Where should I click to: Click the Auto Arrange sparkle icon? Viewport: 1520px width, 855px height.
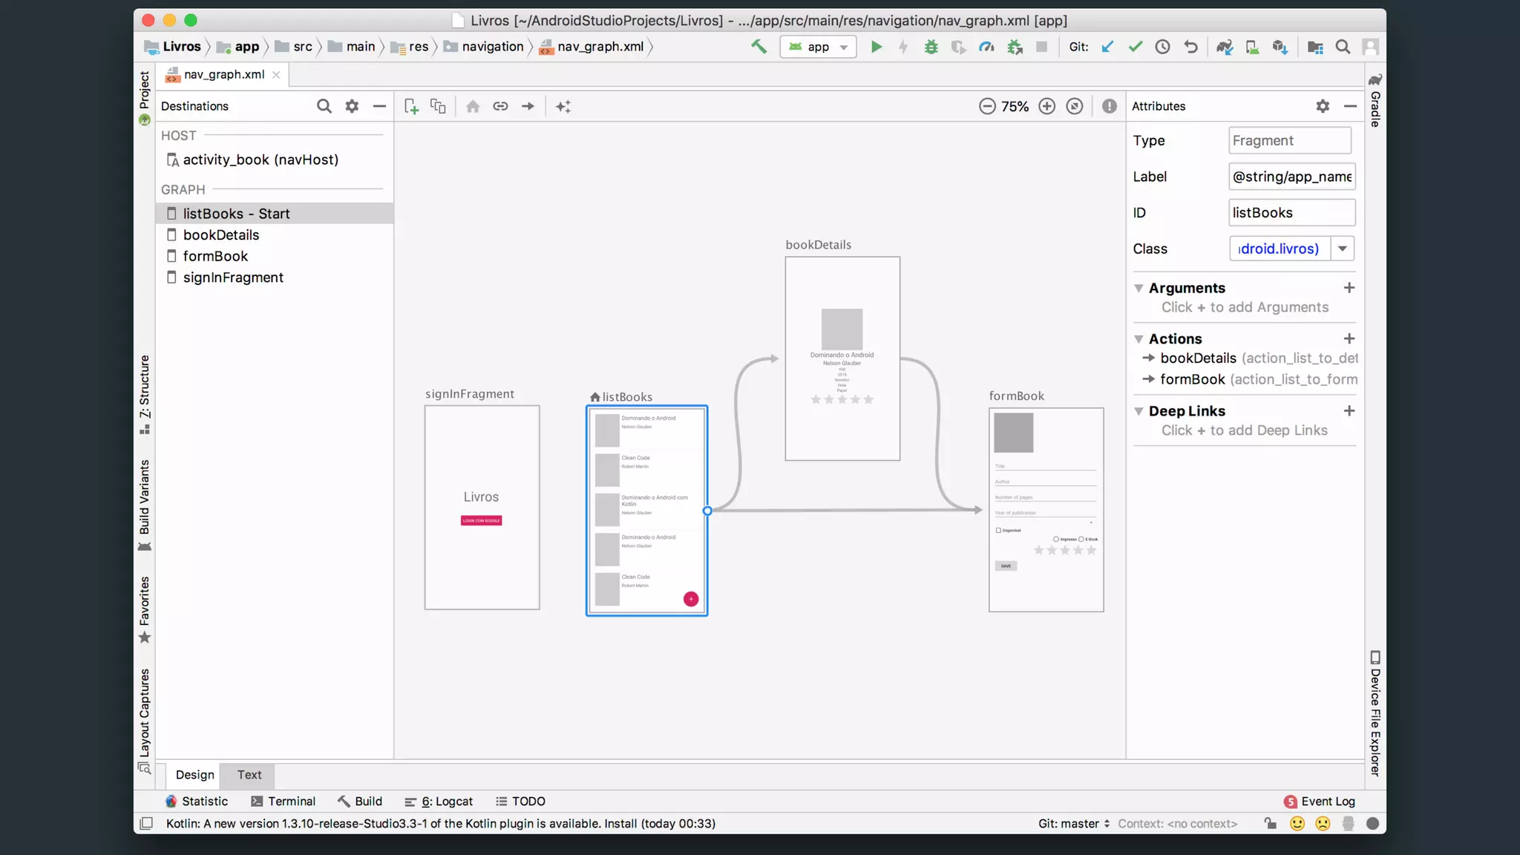click(x=563, y=106)
